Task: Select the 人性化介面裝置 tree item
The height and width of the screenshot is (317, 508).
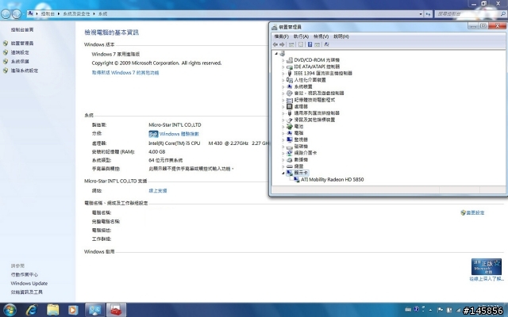Action: [x=310, y=80]
